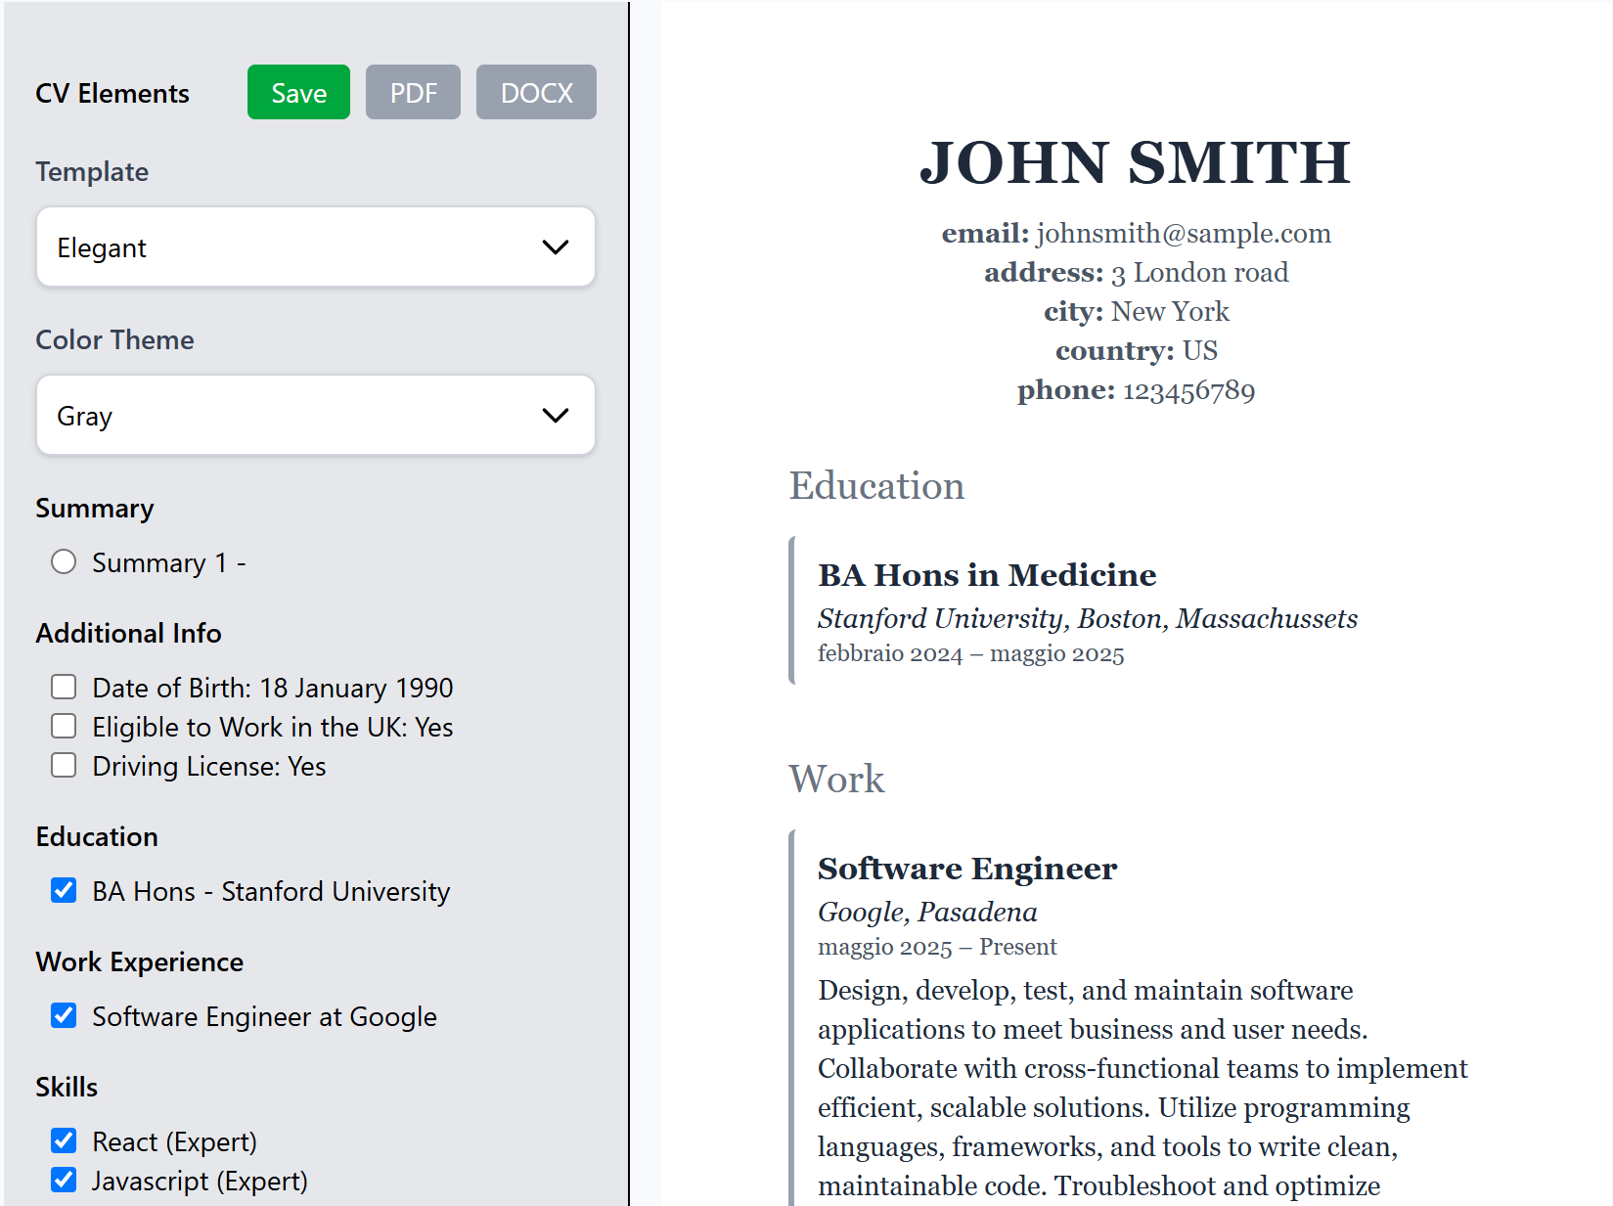Export the CV as PDF
1613x1206 pixels.
pyautogui.click(x=413, y=92)
